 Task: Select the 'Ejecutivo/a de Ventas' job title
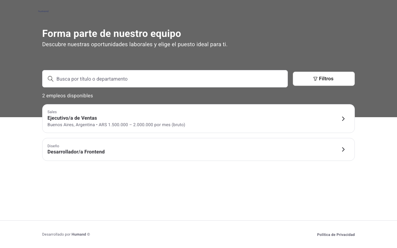click(72, 118)
